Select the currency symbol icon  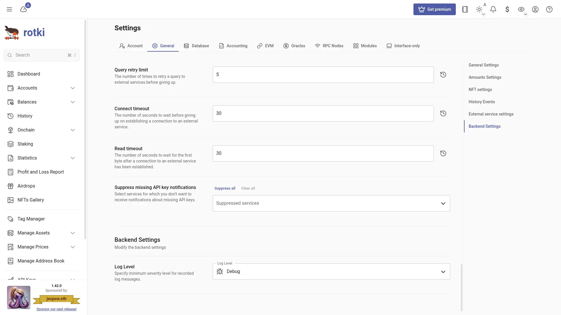507,9
